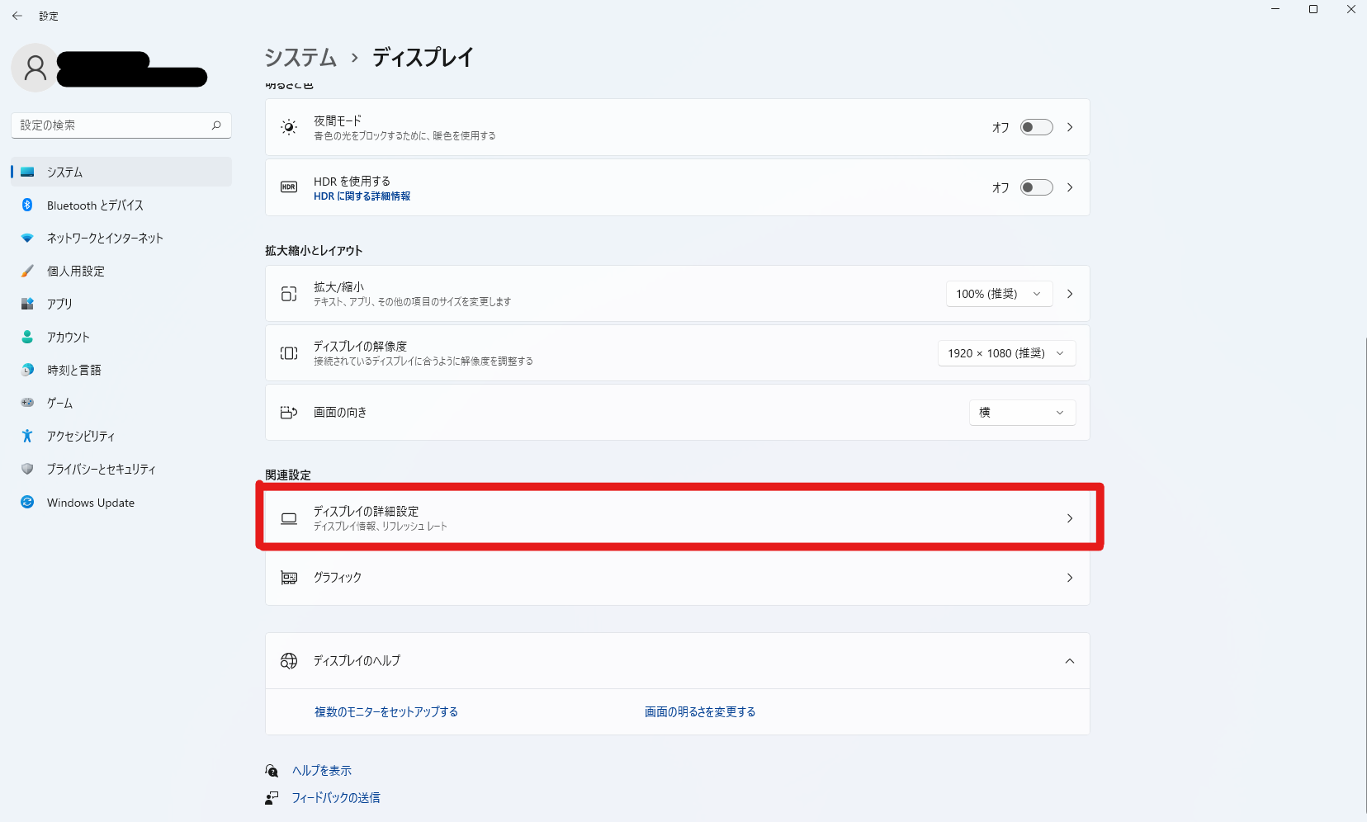The image size is (1367, 822).
Task: Select the Windows Update sidebar icon
Action: 27,502
